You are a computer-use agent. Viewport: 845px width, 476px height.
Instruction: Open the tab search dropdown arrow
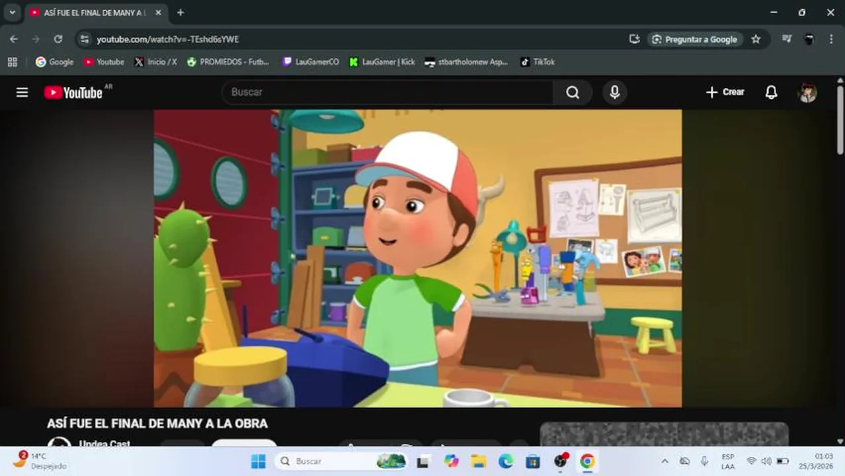pos(12,13)
